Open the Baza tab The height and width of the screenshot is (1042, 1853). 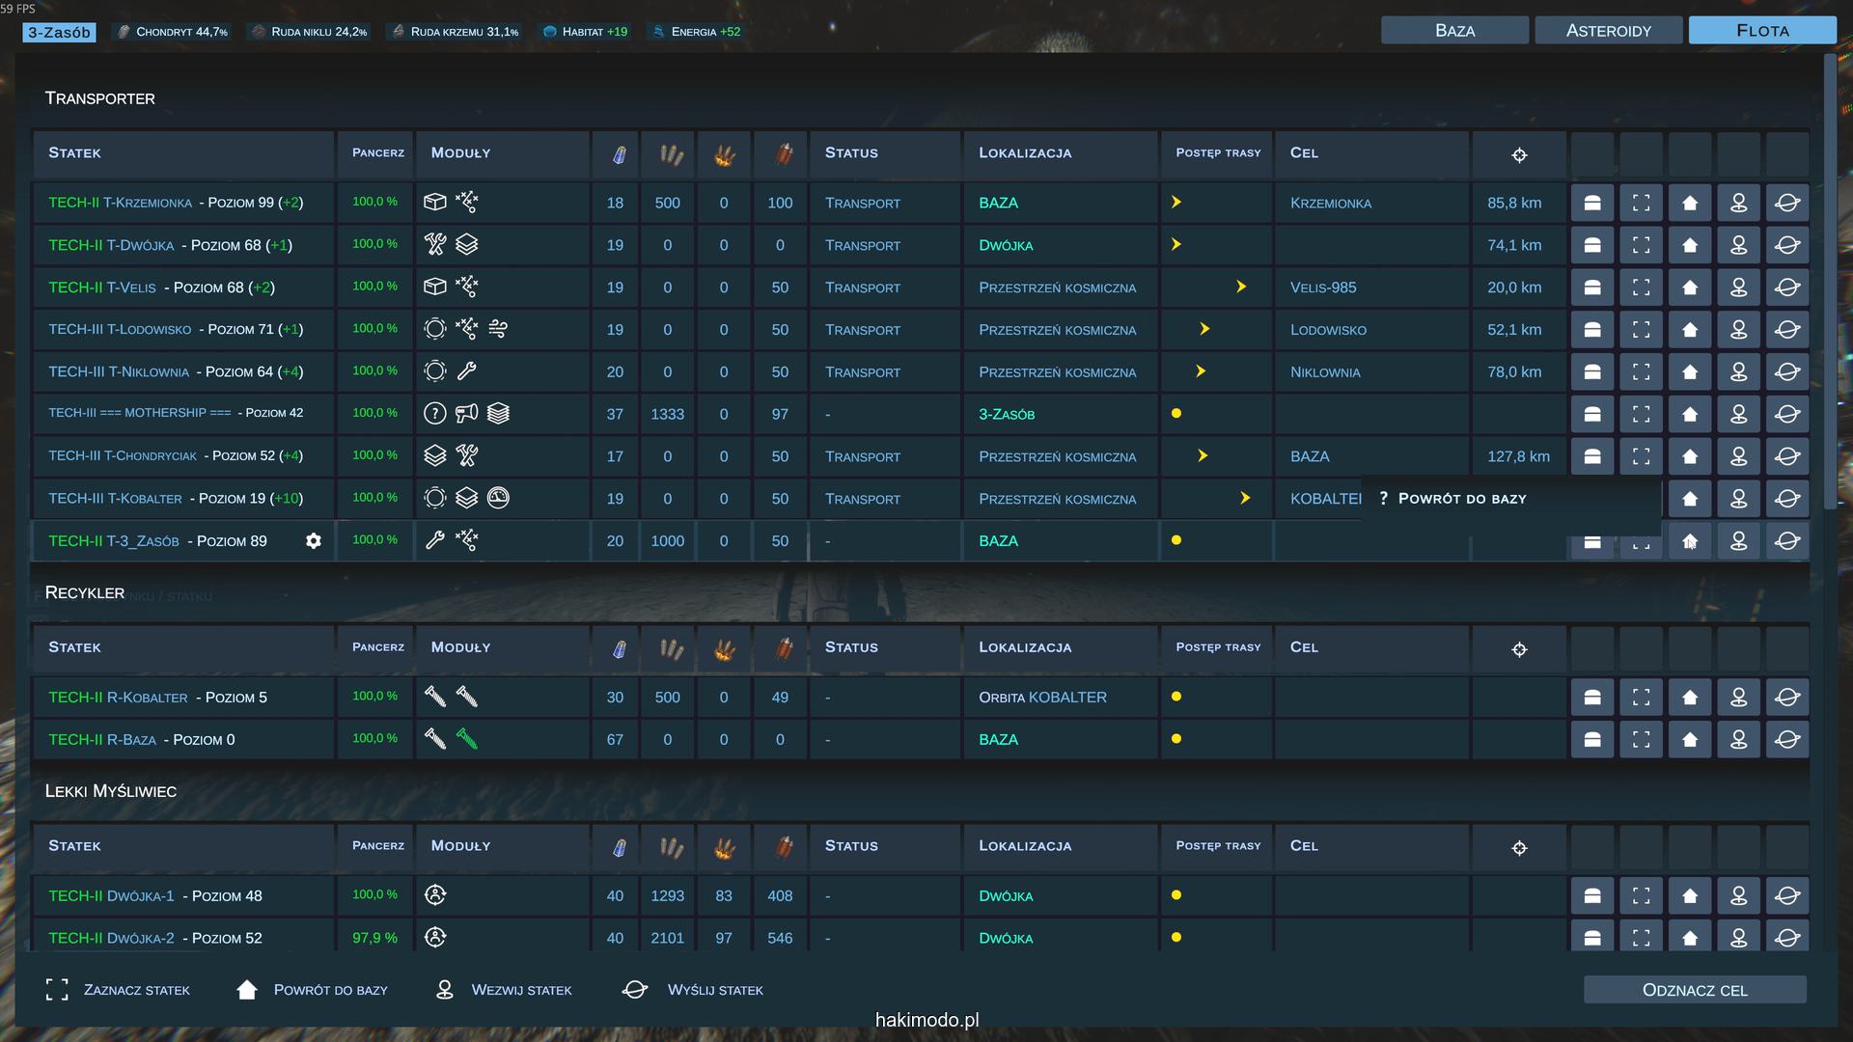tap(1454, 31)
